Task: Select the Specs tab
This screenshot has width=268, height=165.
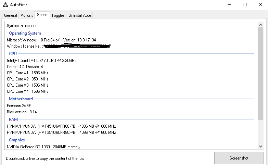Action: coord(42,15)
